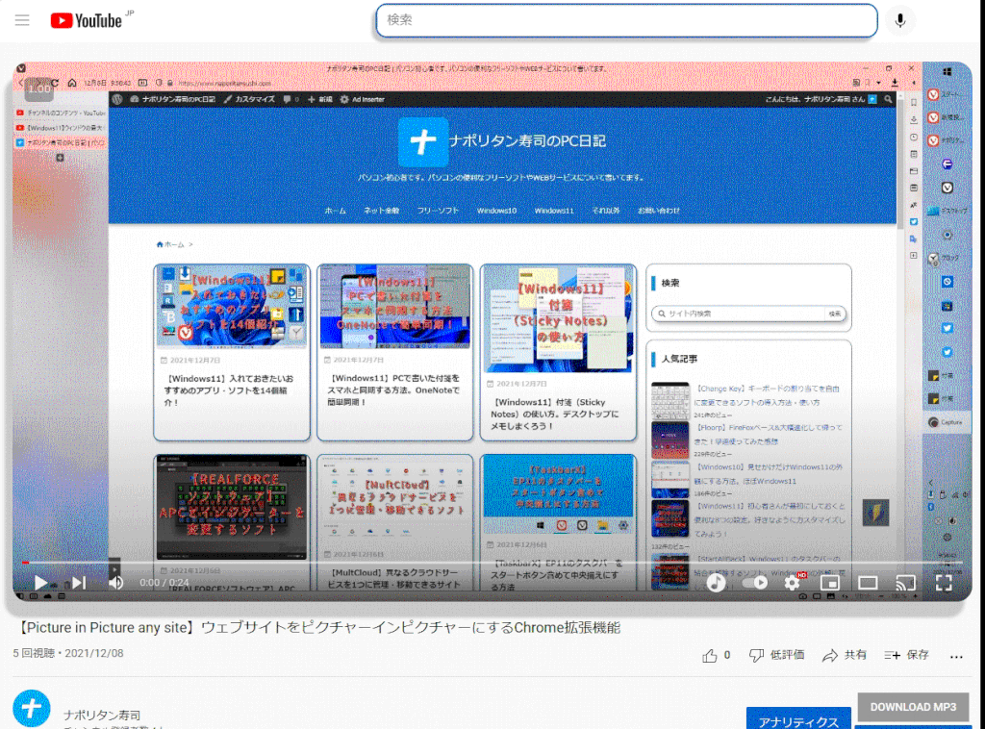
Task: Dislike the video with 低評価
Action: pyautogui.click(x=776, y=656)
